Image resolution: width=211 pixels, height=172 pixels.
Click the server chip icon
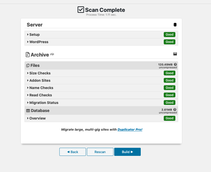coord(175,25)
